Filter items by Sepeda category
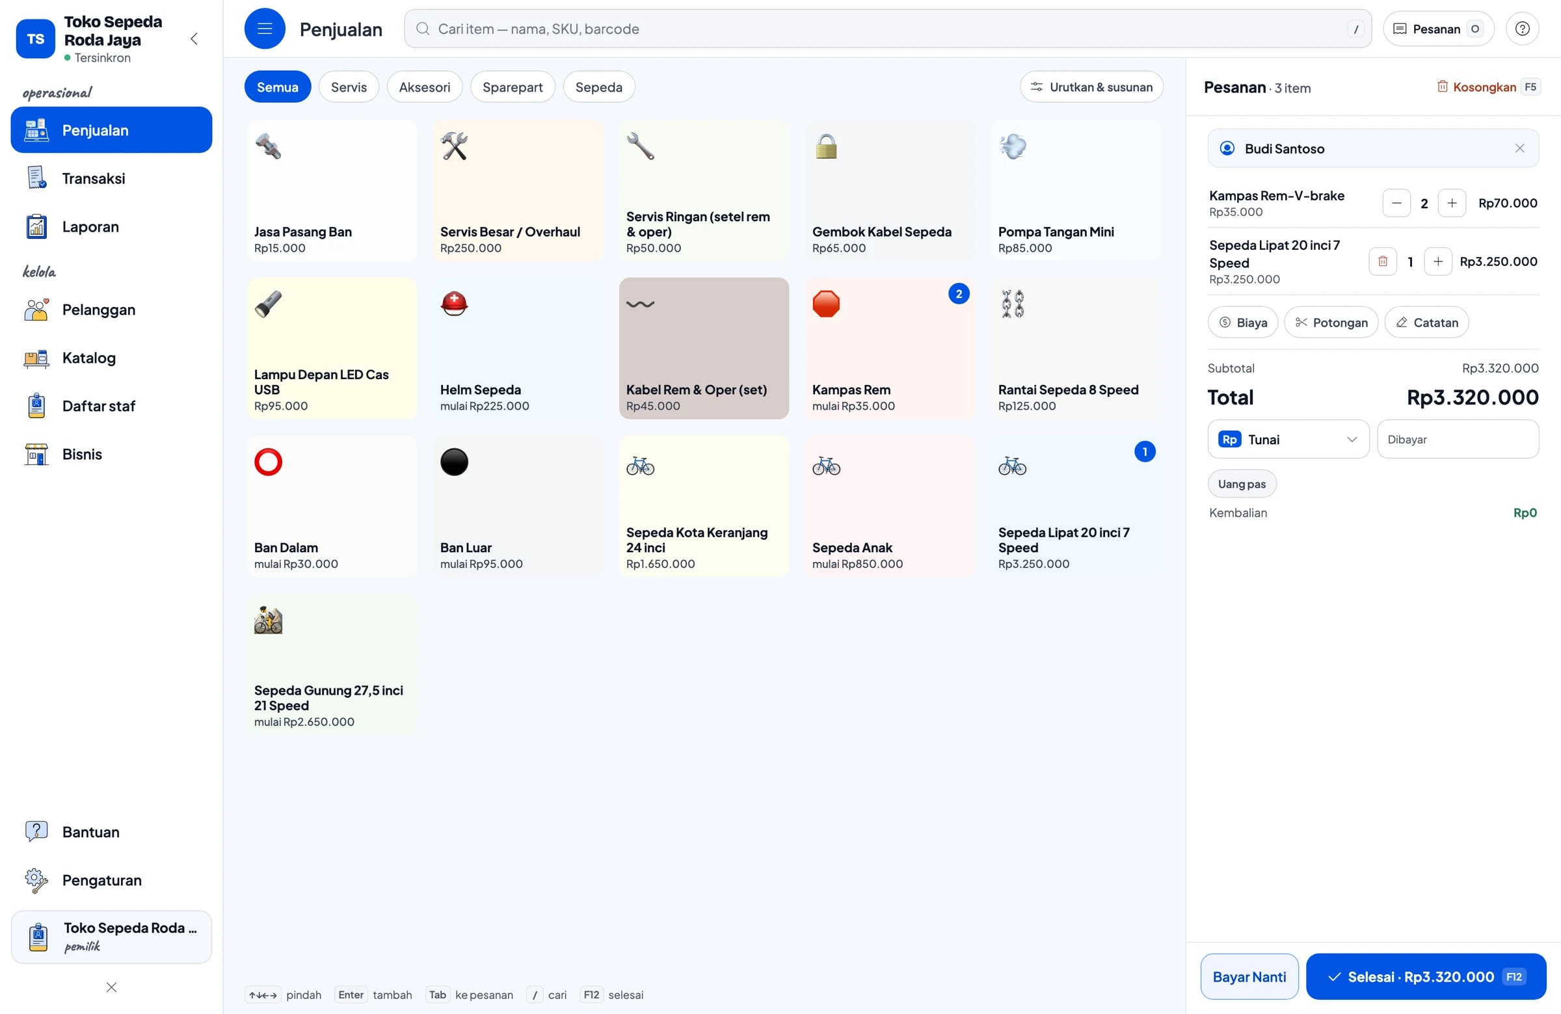 [599, 87]
